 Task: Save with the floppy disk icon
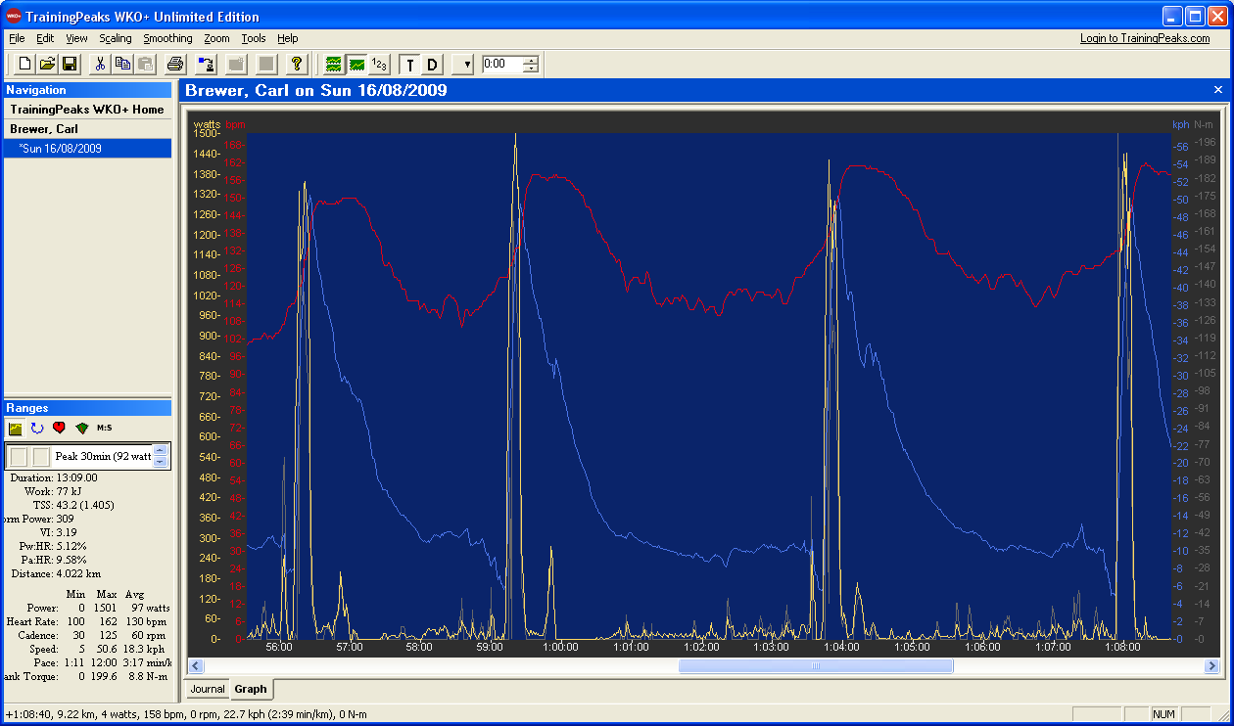[70, 64]
